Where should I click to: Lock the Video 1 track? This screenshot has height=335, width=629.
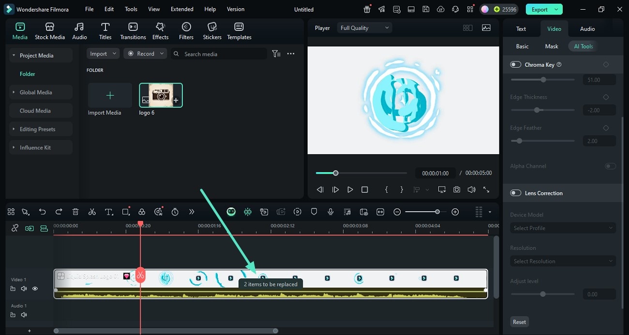tap(13, 289)
